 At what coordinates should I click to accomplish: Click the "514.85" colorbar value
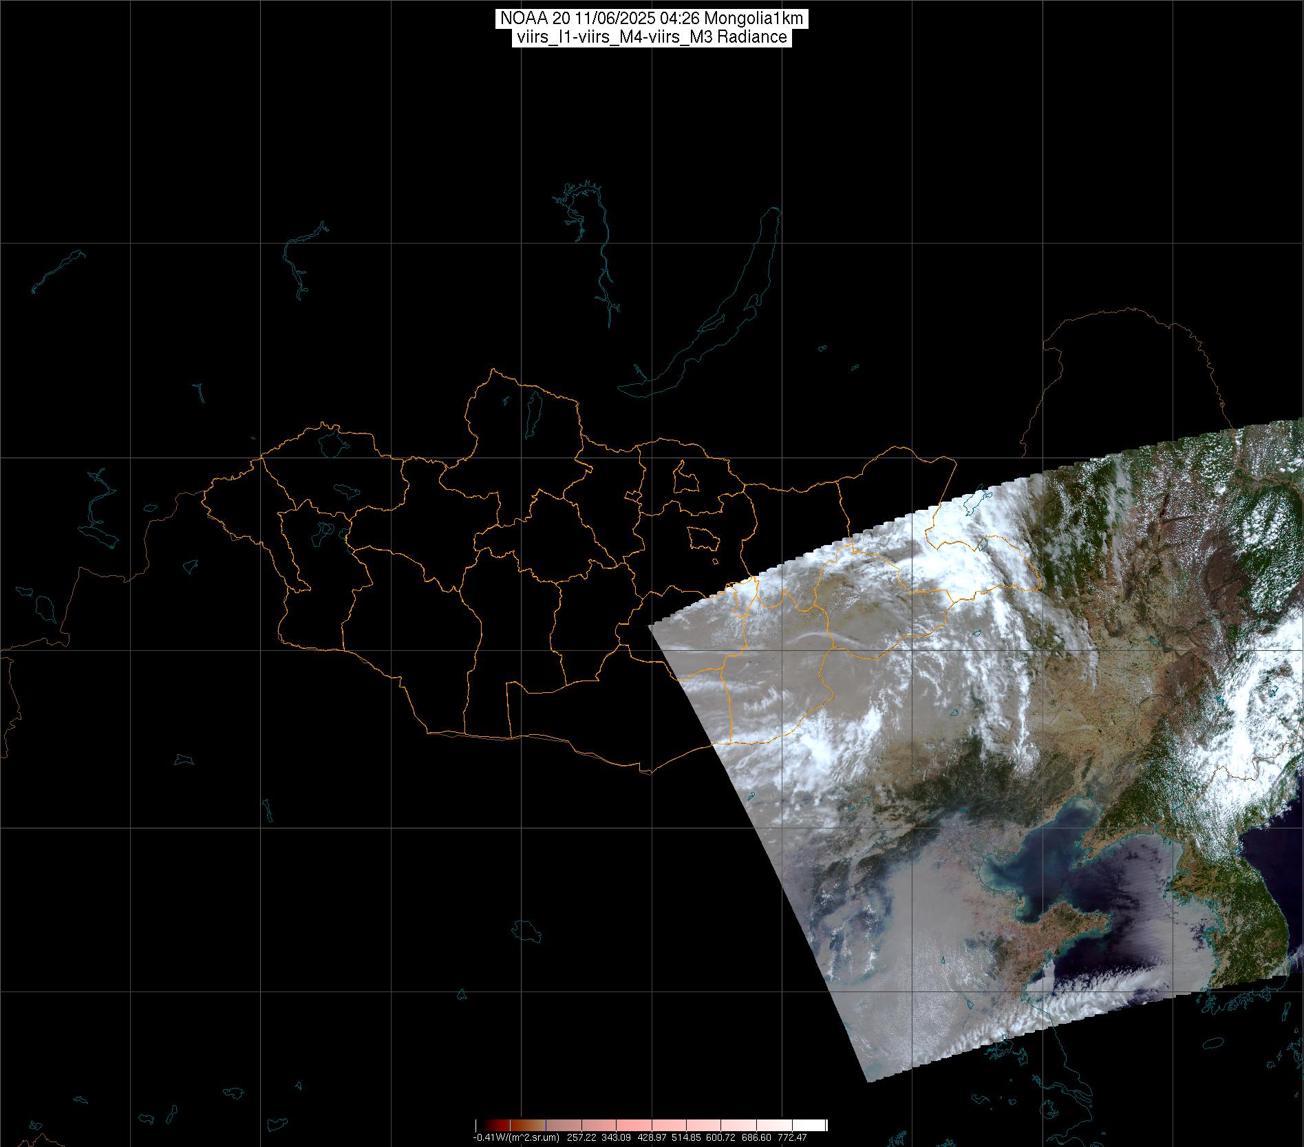click(x=686, y=1137)
